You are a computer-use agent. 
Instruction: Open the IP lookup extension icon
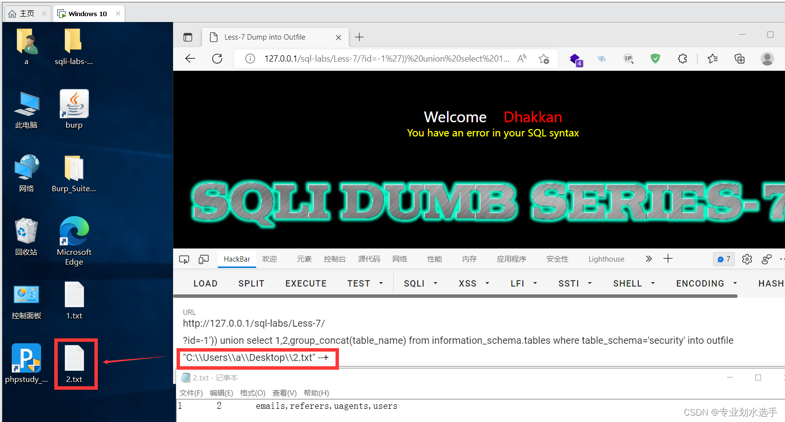[628, 59]
